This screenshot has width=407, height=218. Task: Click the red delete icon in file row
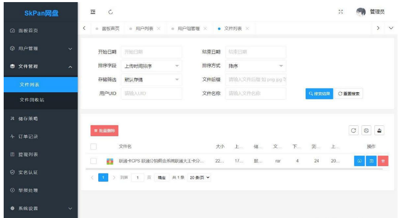pos(383,161)
